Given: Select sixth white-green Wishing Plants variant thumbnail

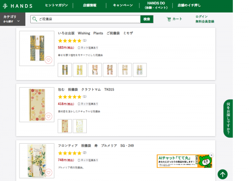Looking at the screenshot, I should [140, 70].
